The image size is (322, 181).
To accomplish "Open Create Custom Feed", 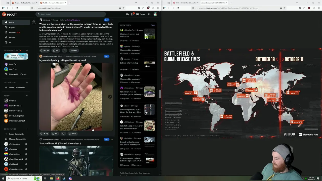I will pyautogui.click(x=16, y=87).
